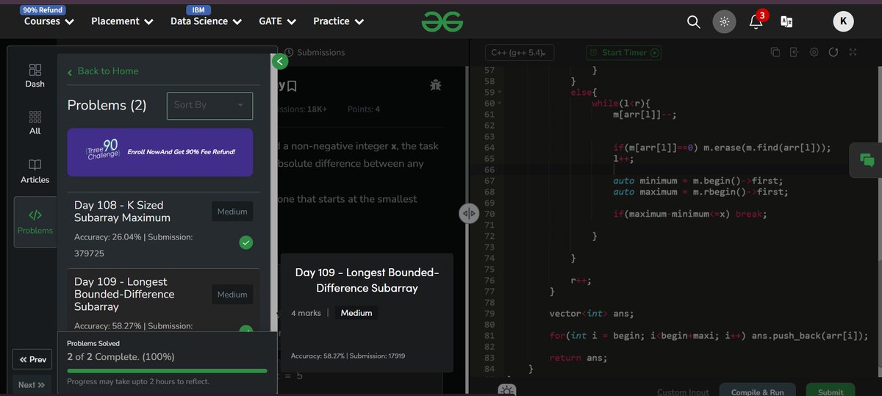Open the Dash sidebar item
This screenshot has height=396, width=882.
point(35,76)
